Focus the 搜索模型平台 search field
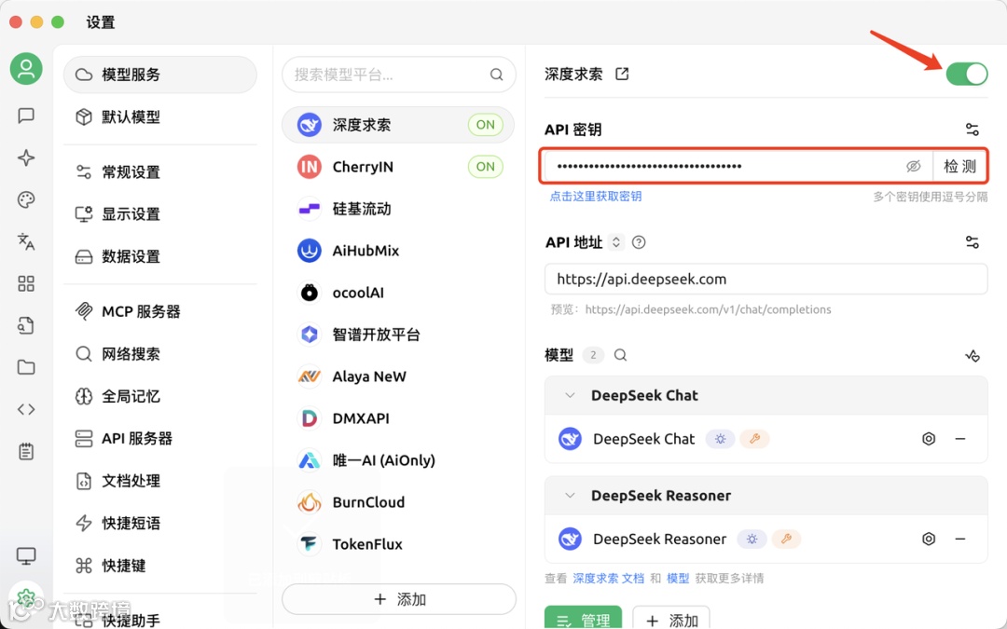The width and height of the screenshot is (1007, 629). click(399, 75)
